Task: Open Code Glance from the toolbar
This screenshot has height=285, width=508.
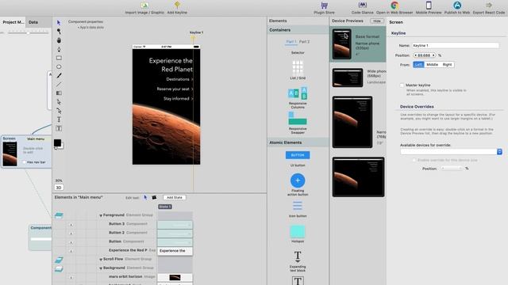Action: click(x=362, y=8)
